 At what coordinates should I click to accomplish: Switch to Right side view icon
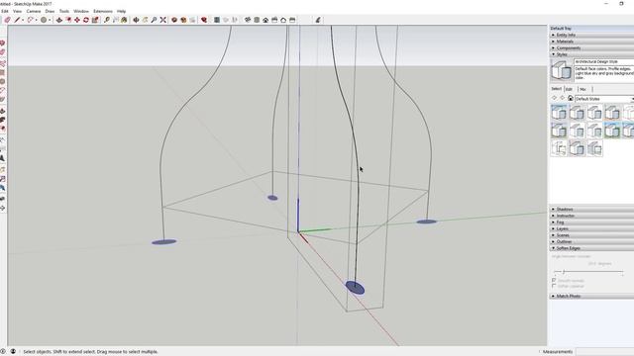(274, 20)
